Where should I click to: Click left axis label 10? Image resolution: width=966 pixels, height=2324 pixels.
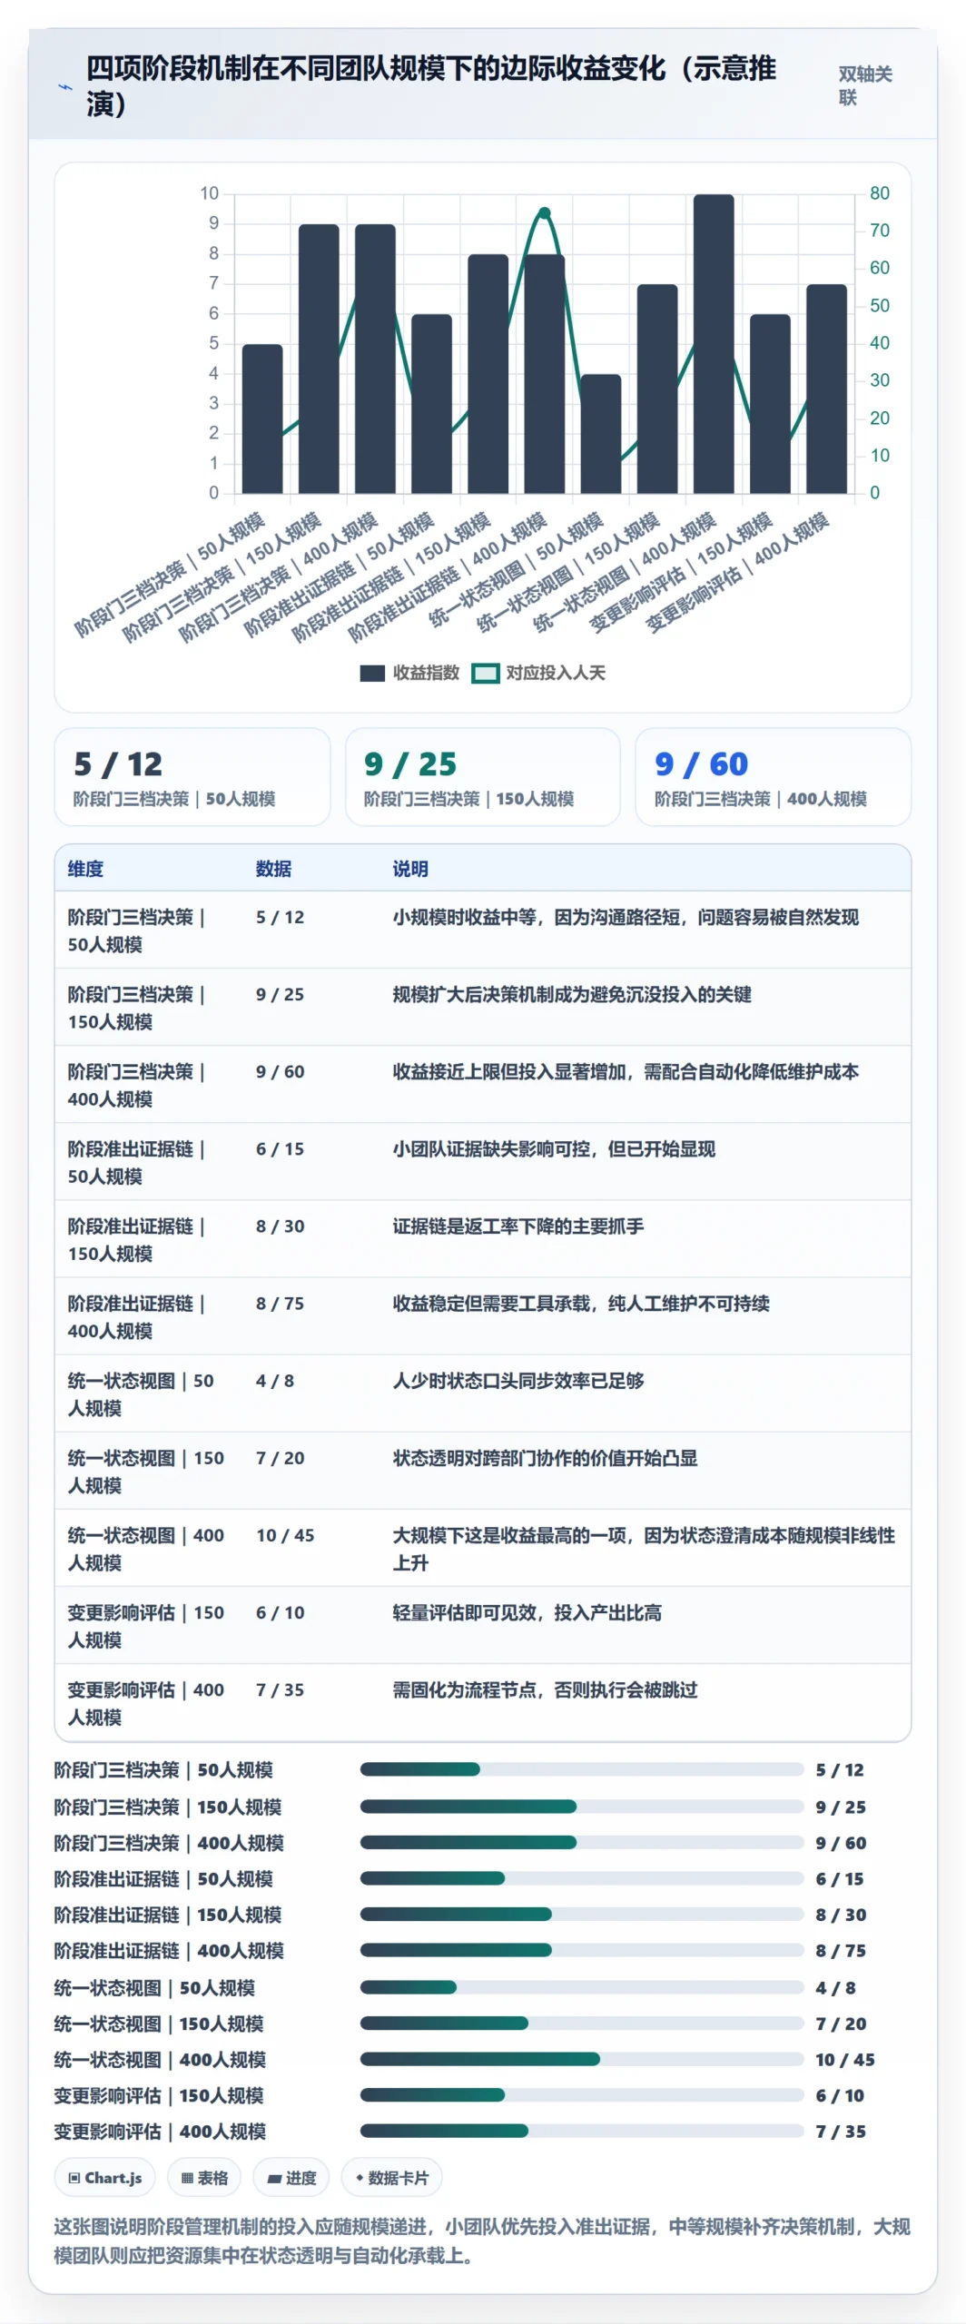(x=210, y=193)
